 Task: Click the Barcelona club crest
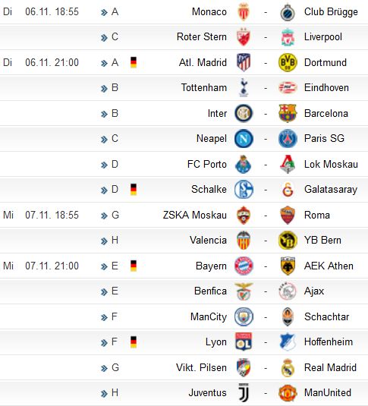coord(288,113)
